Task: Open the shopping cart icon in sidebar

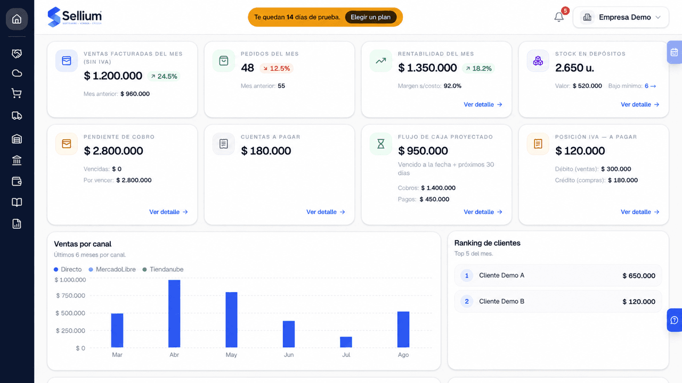Action: click(x=17, y=94)
